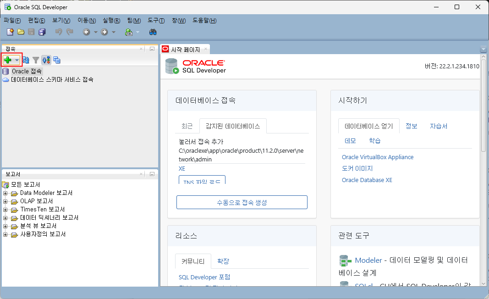Image resolution: width=489 pixels, height=299 pixels.
Task: Open a new SQL worksheet from the toolbar
Action: point(129,32)
